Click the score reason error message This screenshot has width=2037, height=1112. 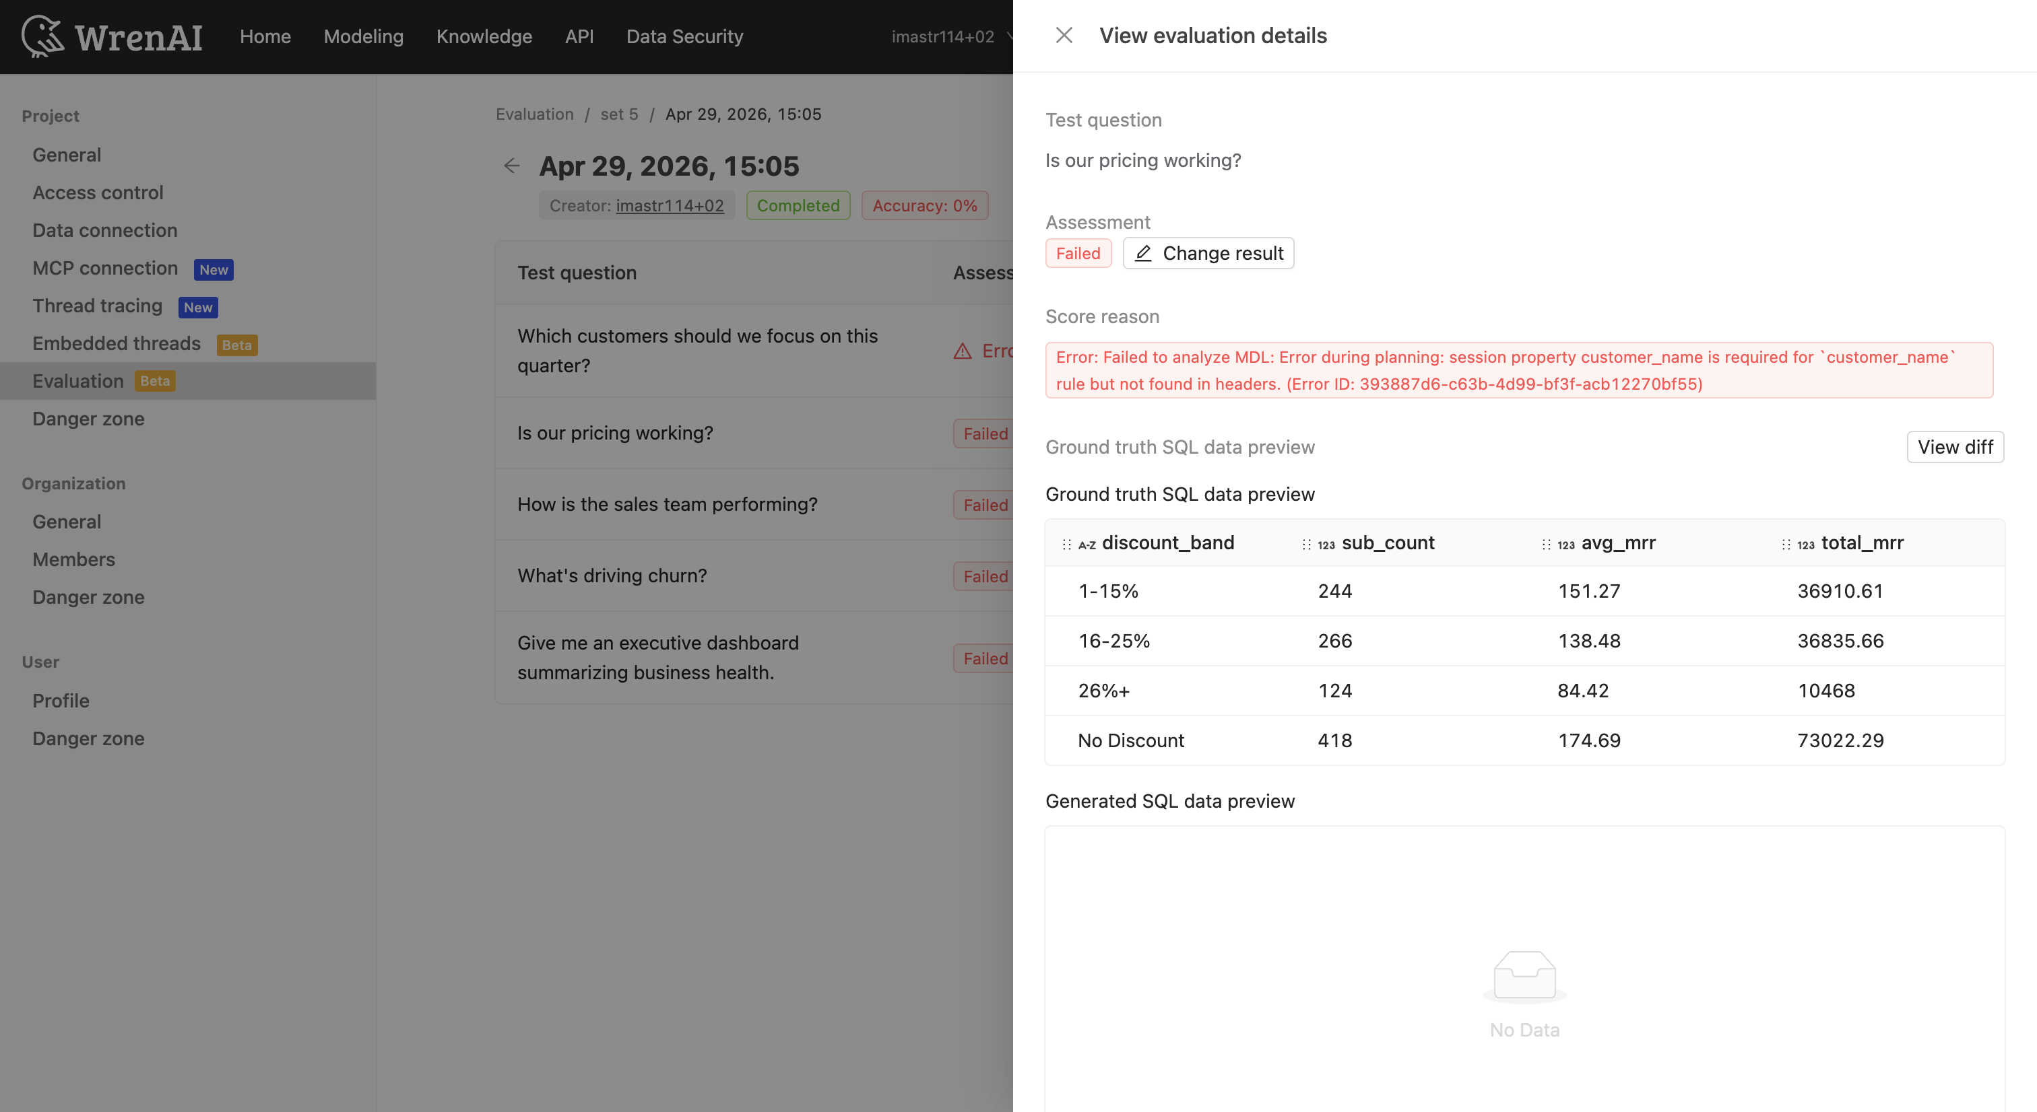[x=1518, y=371]
